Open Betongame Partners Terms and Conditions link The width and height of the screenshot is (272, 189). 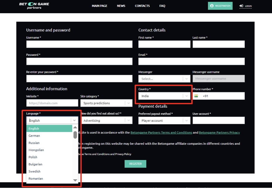click(161, 133)
